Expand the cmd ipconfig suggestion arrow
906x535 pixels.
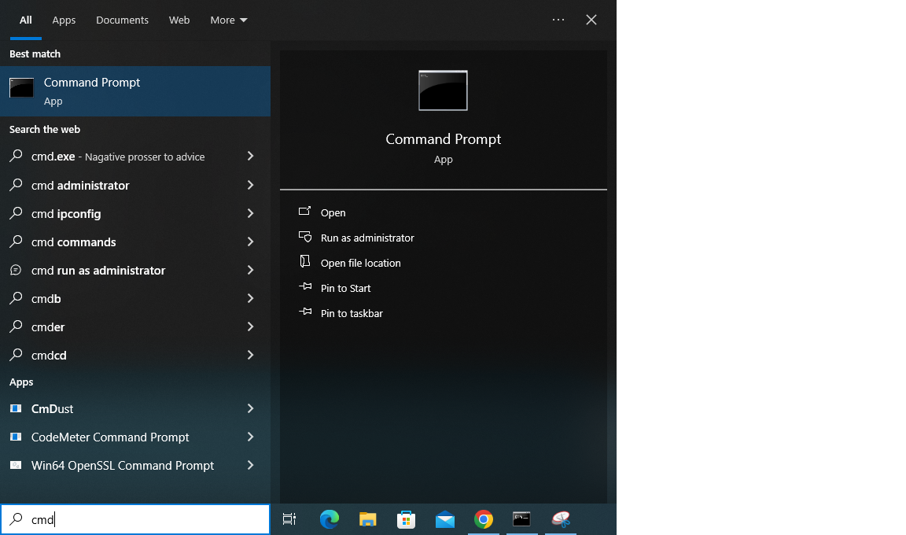(x=250, y=213)
